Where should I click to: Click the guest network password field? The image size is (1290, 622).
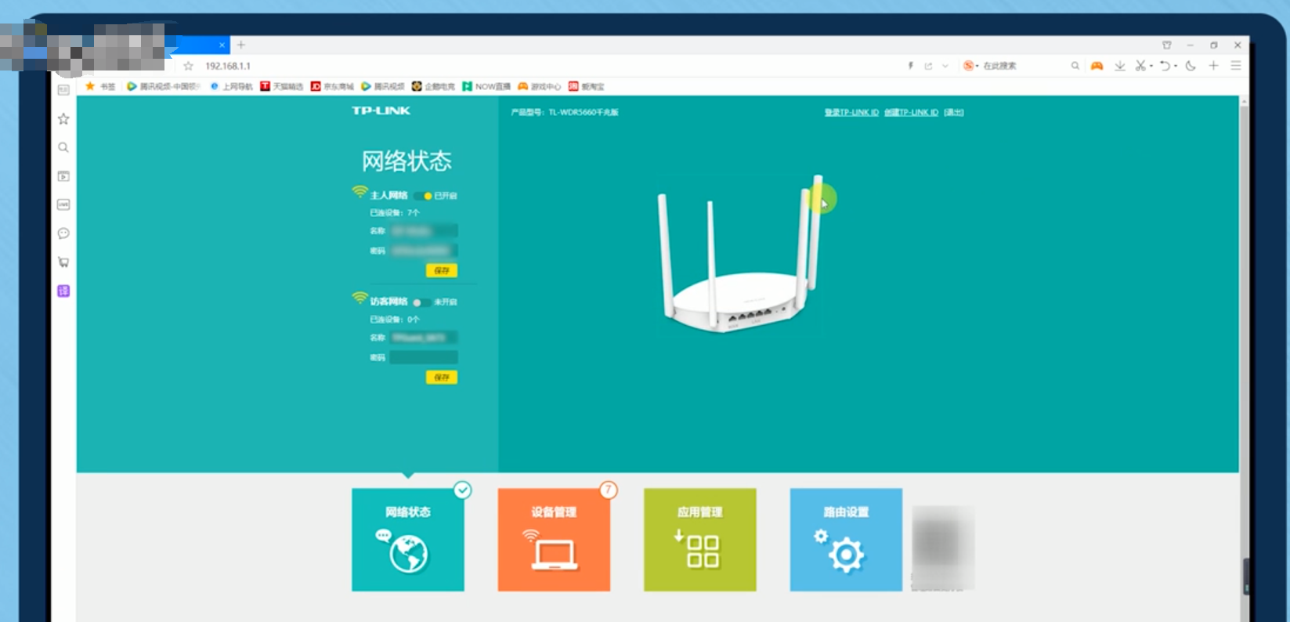tap(424, 357)
